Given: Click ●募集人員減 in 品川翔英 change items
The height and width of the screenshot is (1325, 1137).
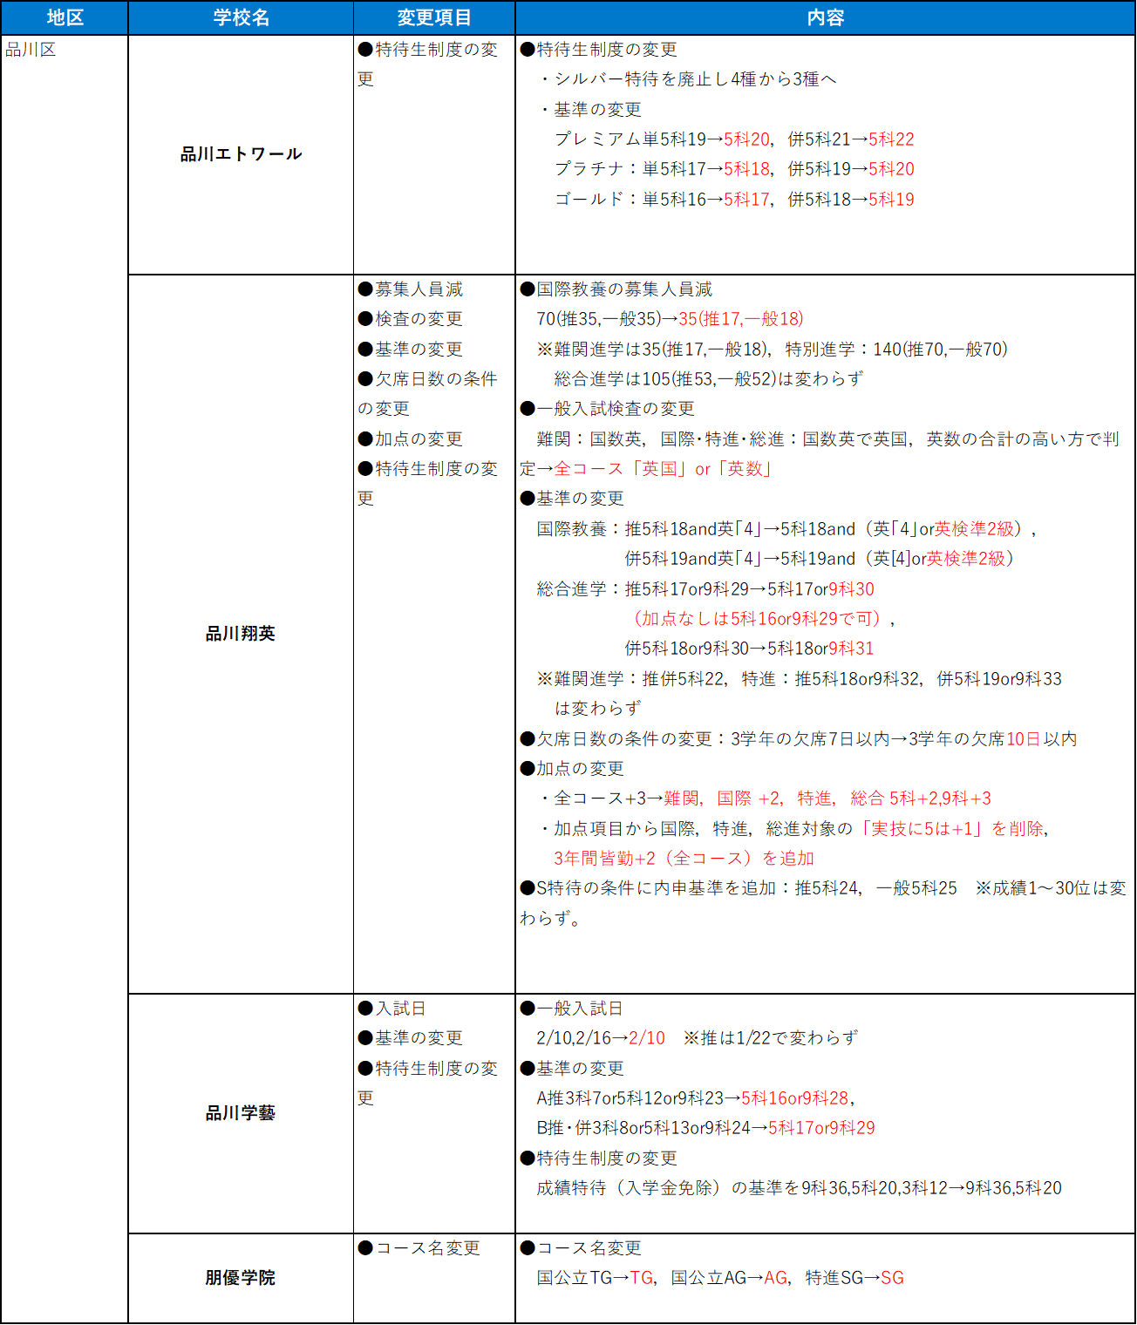Looking at the screenshot, I should coord(410,289).
